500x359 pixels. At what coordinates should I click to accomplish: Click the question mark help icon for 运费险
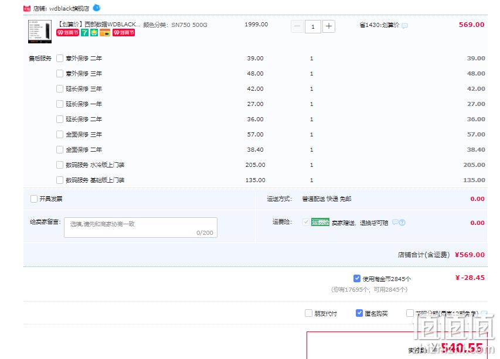coord(403,223)
